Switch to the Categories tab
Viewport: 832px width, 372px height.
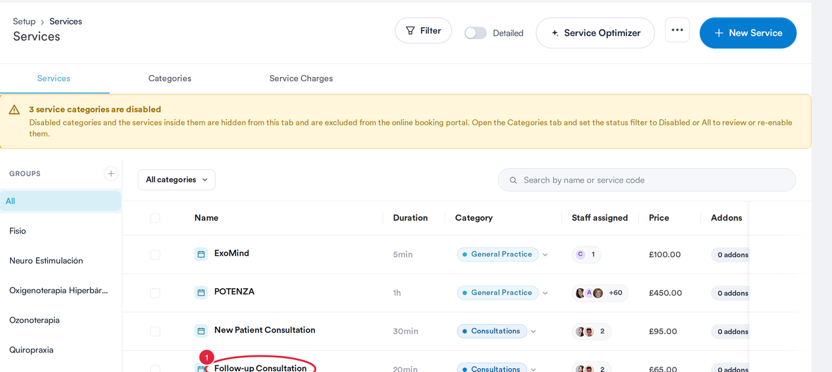pyautogui.click(x=170, y=78)
